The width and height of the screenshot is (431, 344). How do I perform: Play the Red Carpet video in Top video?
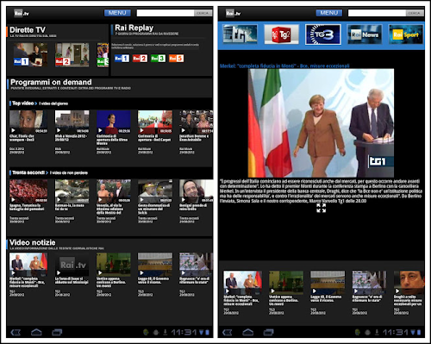pos(155,122)
